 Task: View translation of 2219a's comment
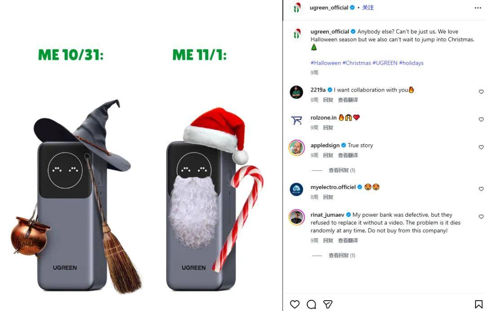click(348, 100)
